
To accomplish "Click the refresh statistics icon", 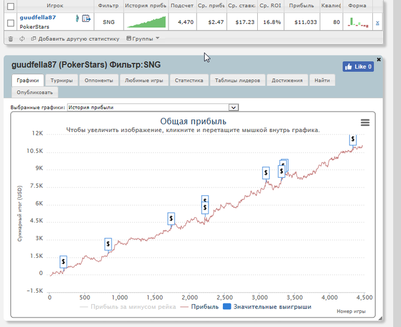I will (x=22, y=39).
